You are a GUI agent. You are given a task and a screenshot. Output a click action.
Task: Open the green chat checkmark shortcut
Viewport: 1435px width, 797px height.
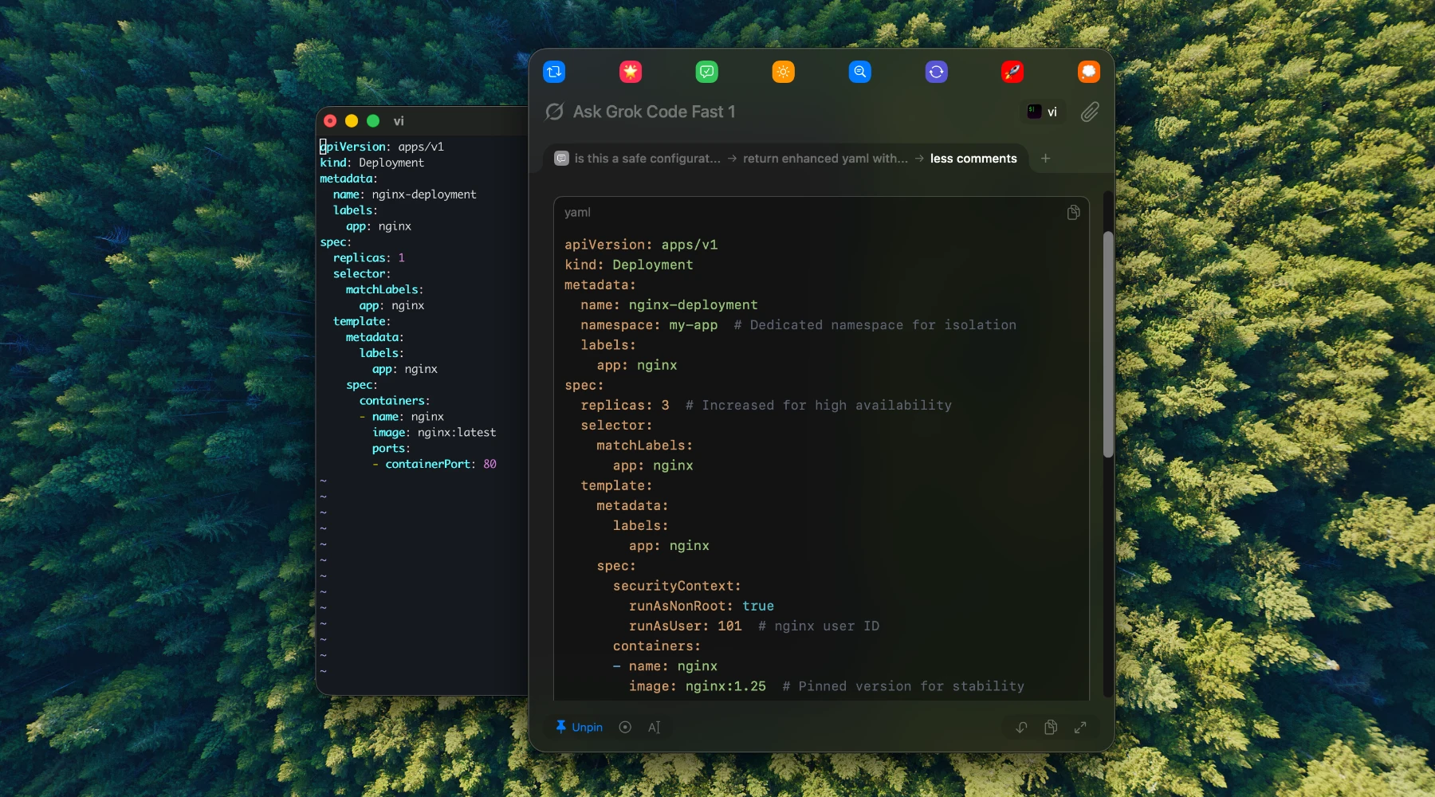[707, 72]
